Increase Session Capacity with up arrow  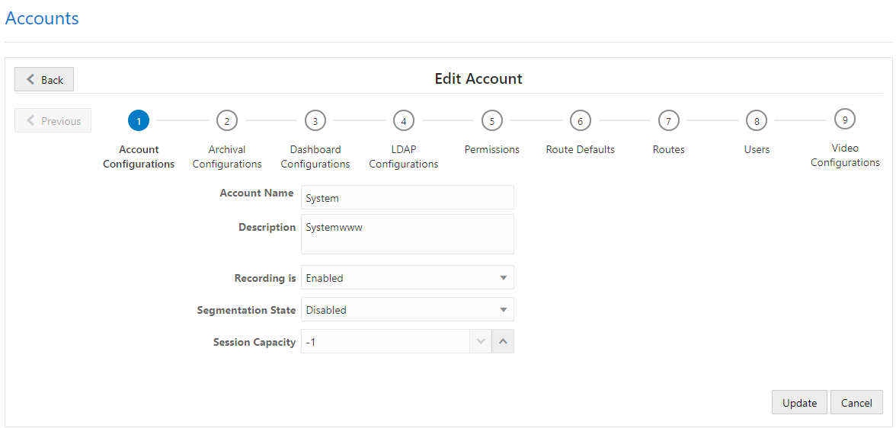[503, 342]
